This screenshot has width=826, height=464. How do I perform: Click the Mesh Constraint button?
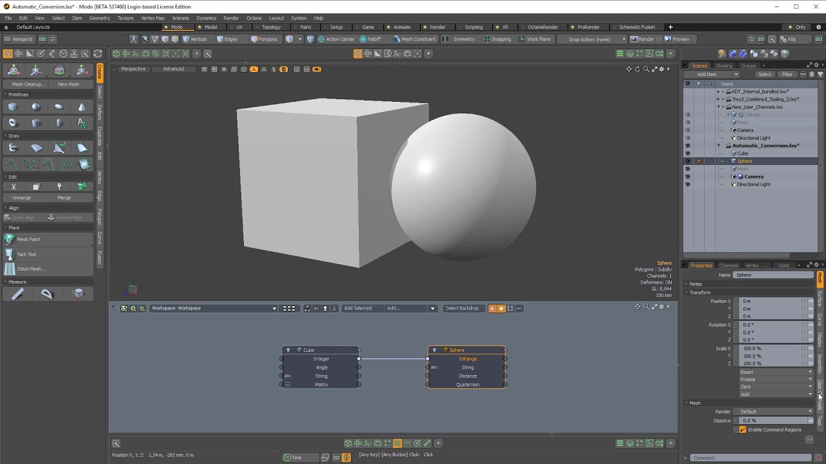point(414,39)
